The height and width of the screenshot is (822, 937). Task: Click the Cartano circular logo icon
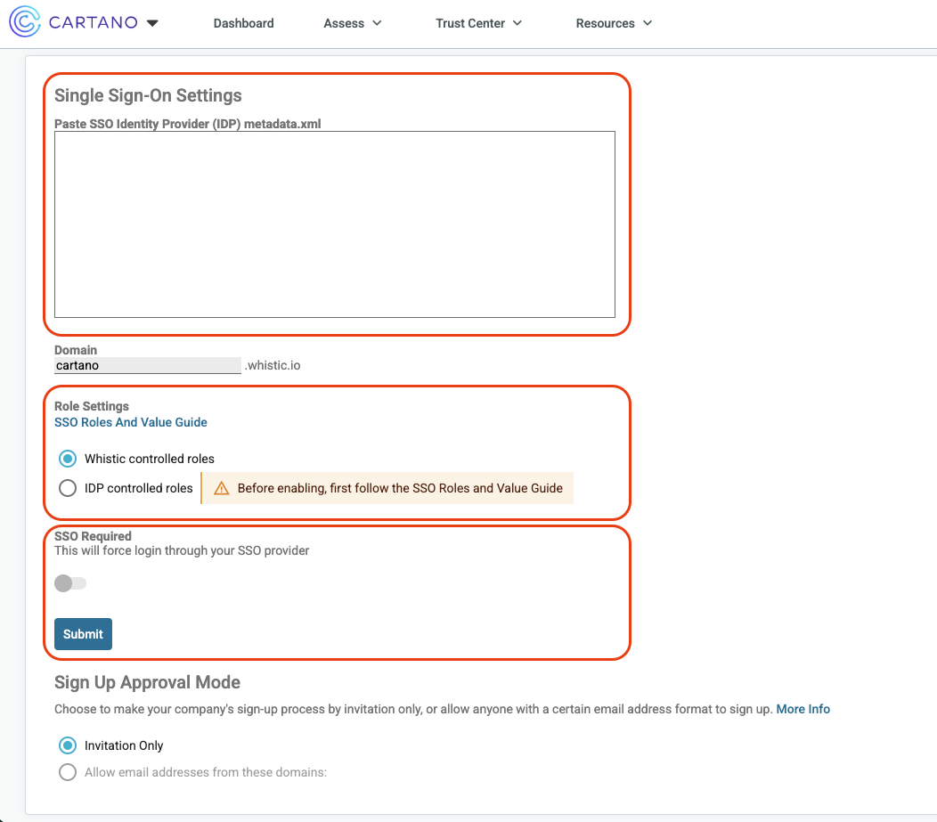click(25, 23)
